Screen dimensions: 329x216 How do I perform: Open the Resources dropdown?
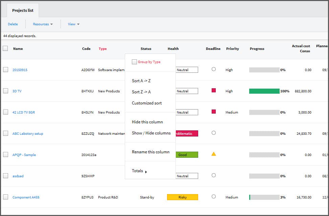(43, 24)
